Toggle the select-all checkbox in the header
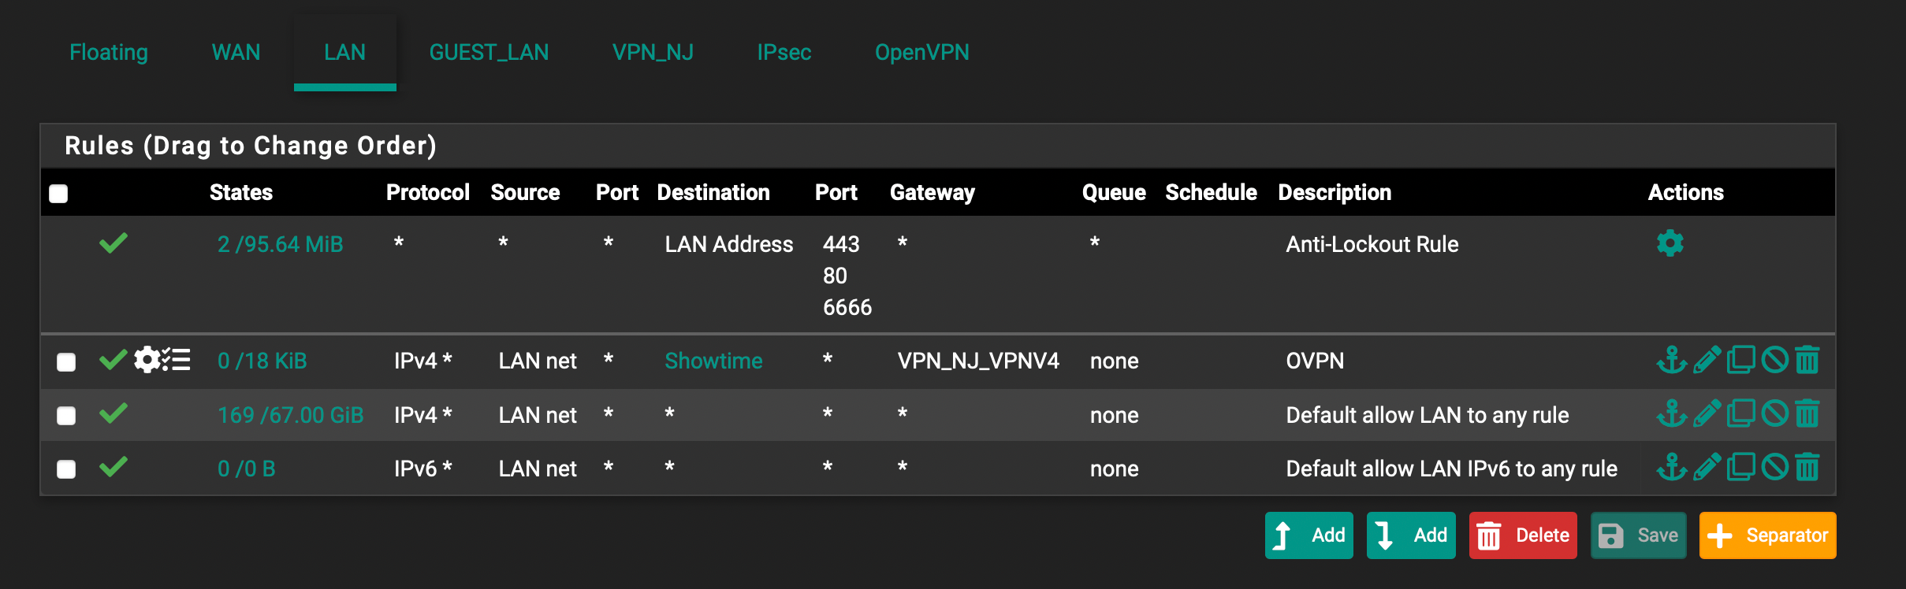The height and width of the screenshot is (589, 1906). pyautogui.click(x=58, y=194)
